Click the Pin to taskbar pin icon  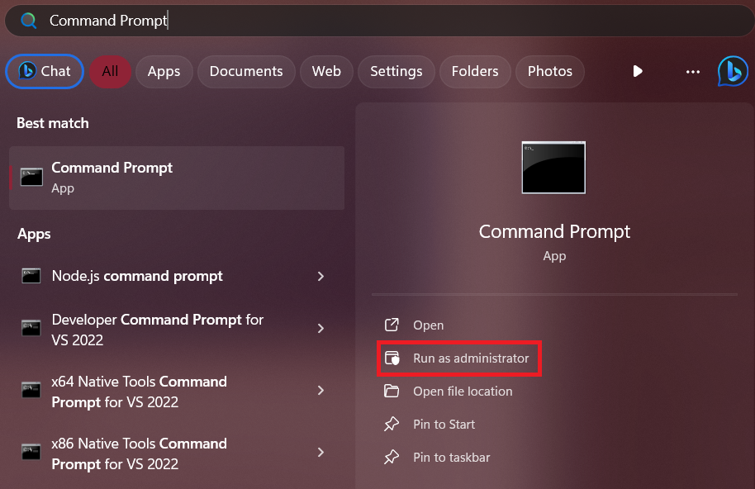tap(392, 458)
